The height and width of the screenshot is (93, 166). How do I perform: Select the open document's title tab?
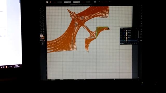tap(81, 4)
